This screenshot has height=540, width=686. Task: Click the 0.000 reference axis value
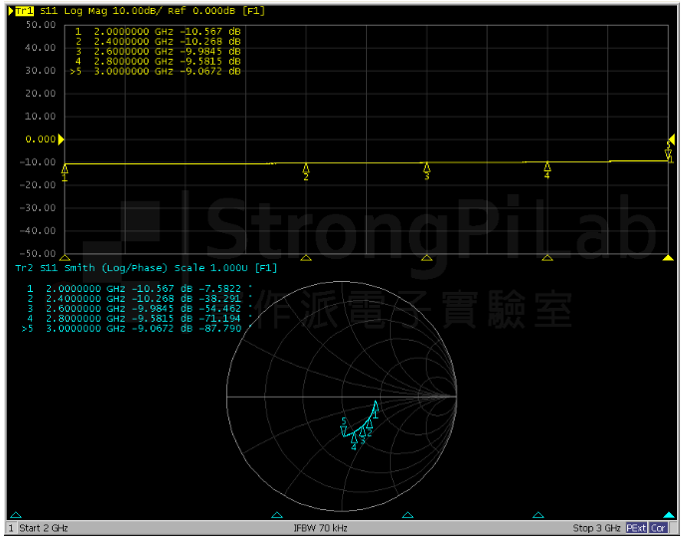pos(41,139)
